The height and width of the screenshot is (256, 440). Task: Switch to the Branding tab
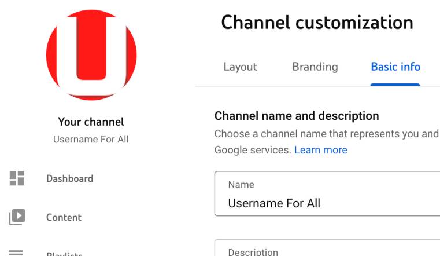coord(315,67)
